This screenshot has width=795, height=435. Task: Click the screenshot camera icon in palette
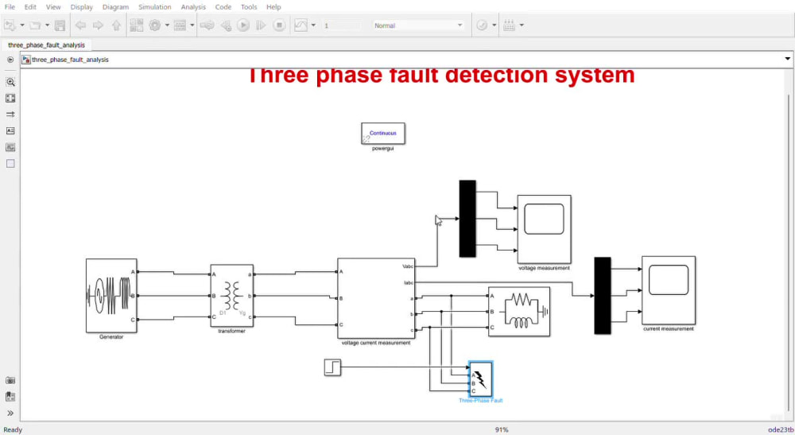click(x=10, y=380)
